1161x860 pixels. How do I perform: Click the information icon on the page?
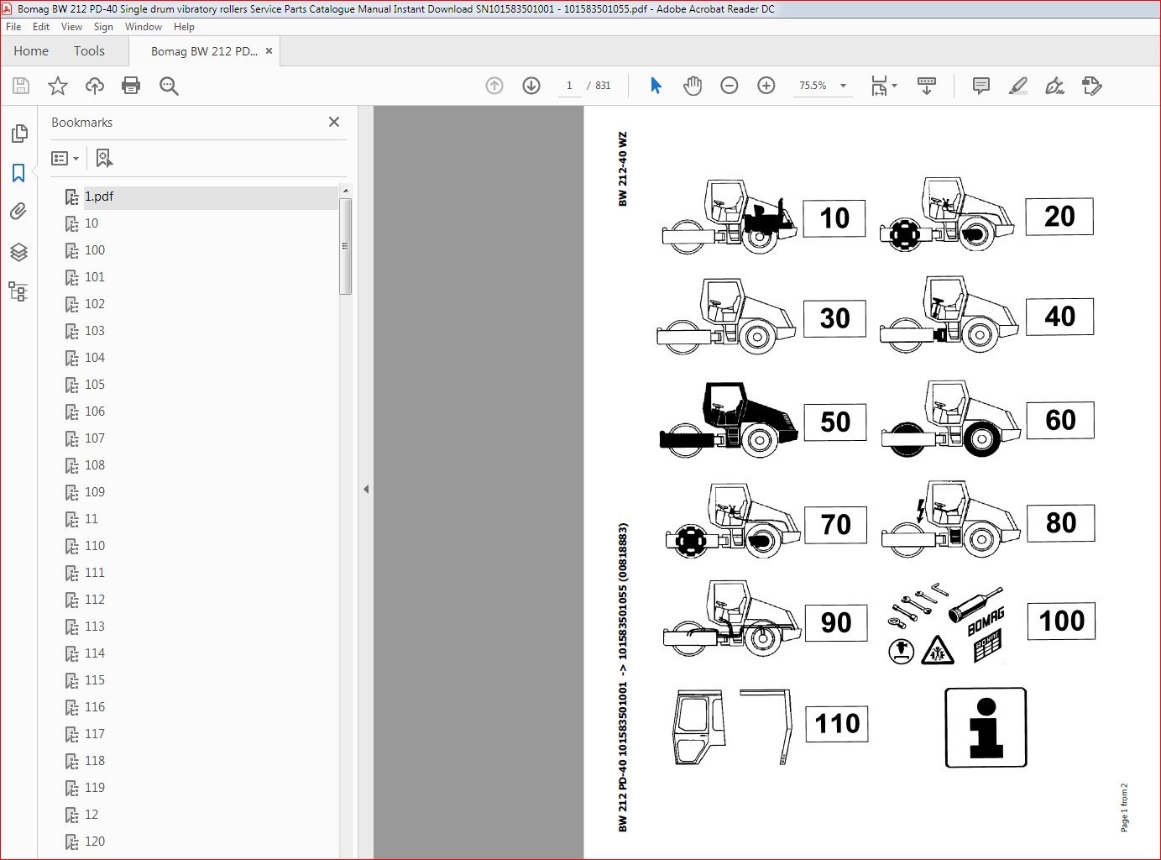(x=986, y=727)
